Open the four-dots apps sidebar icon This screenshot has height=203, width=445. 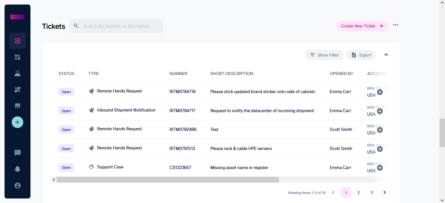[18, 57]
